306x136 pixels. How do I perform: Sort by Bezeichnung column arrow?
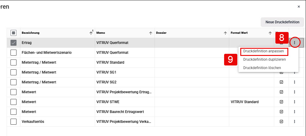(x=91, y=33)
